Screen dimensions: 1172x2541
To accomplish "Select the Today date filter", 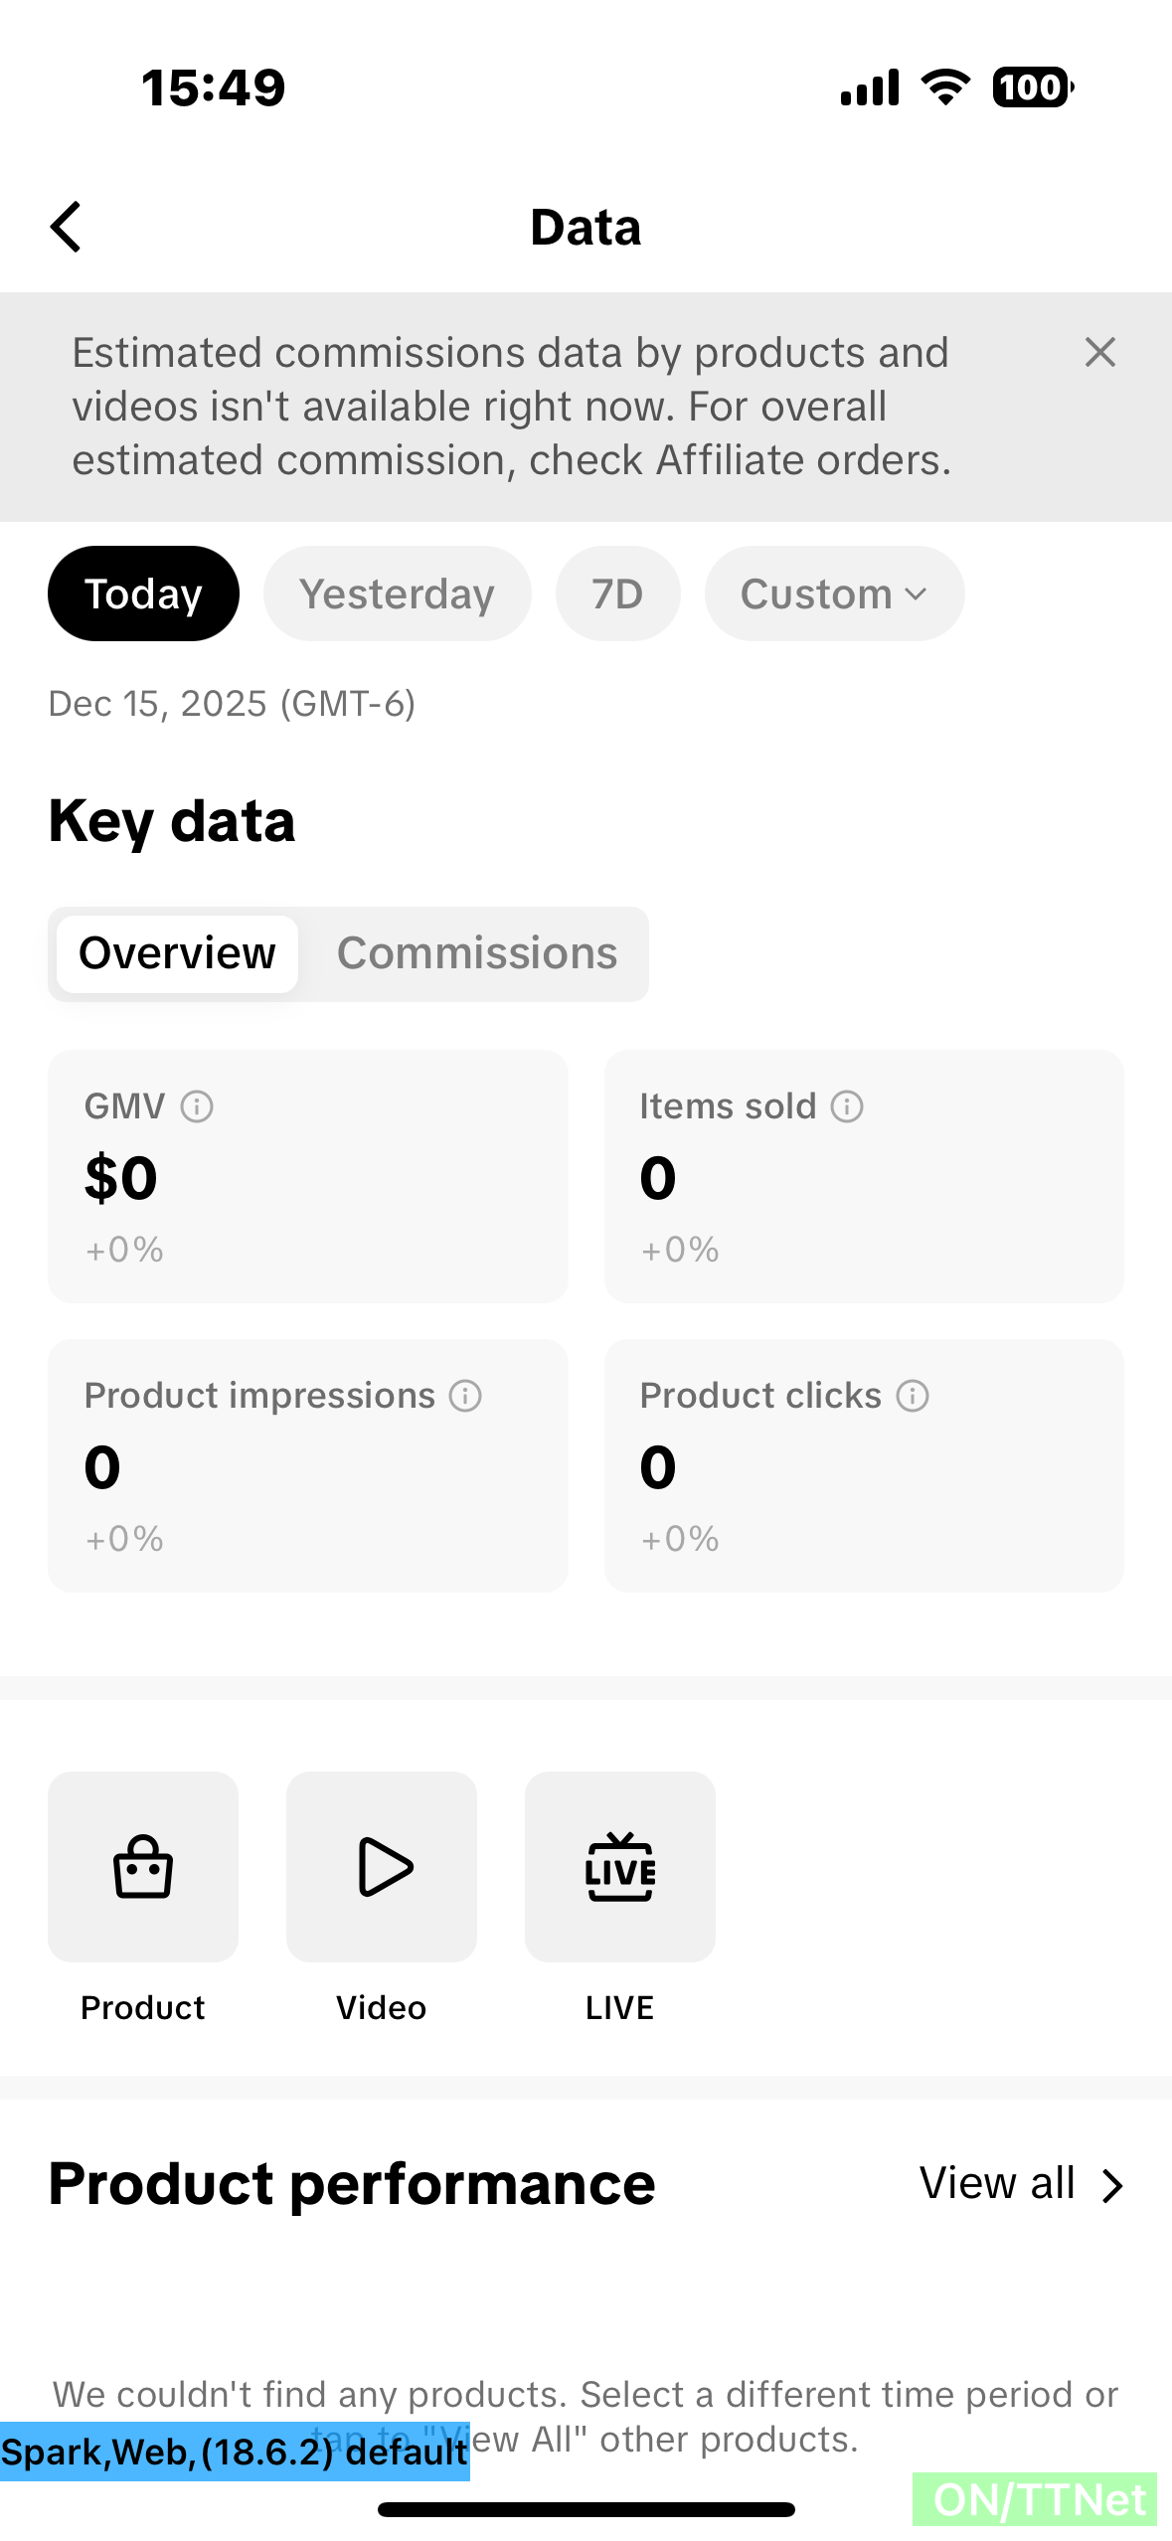I will click(143, 593).
